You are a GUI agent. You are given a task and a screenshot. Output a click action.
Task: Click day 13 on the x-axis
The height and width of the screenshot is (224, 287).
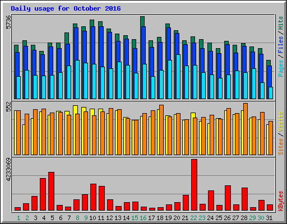[118, 218]
